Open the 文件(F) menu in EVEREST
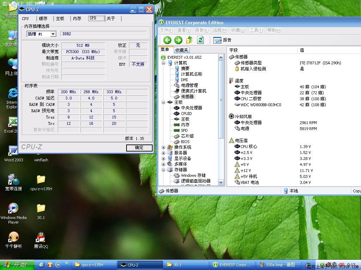The image size is (361, 270). click(166, 30)
